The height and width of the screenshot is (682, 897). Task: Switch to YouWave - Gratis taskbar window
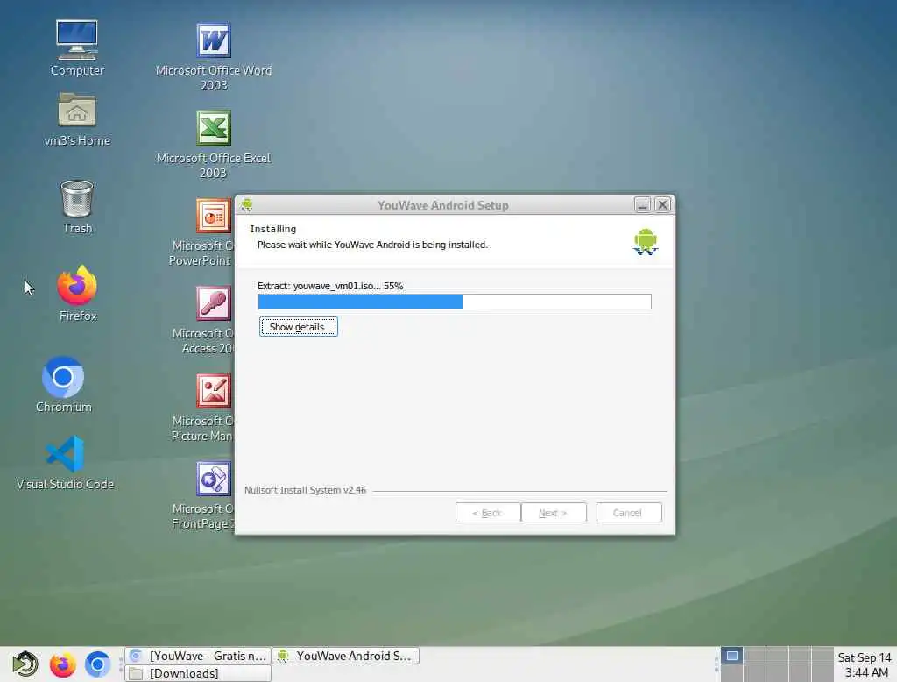198,656
